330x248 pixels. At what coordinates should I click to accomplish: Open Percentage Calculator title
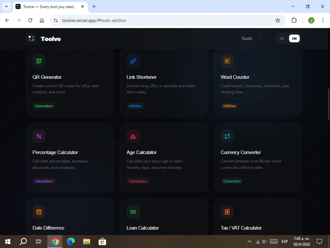pyautogui.click(x=55, y=152)
